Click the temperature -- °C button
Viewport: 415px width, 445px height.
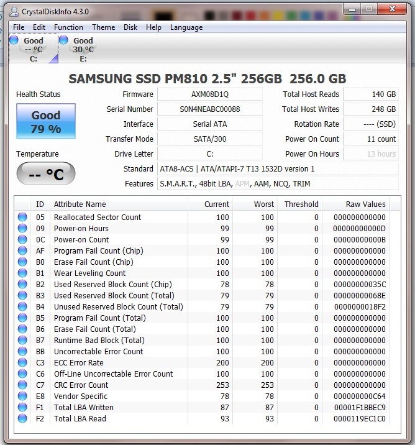(x=46, y=173)
